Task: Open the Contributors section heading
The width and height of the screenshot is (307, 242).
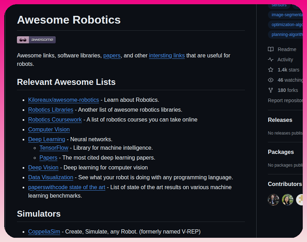Action: click(285, 184)
